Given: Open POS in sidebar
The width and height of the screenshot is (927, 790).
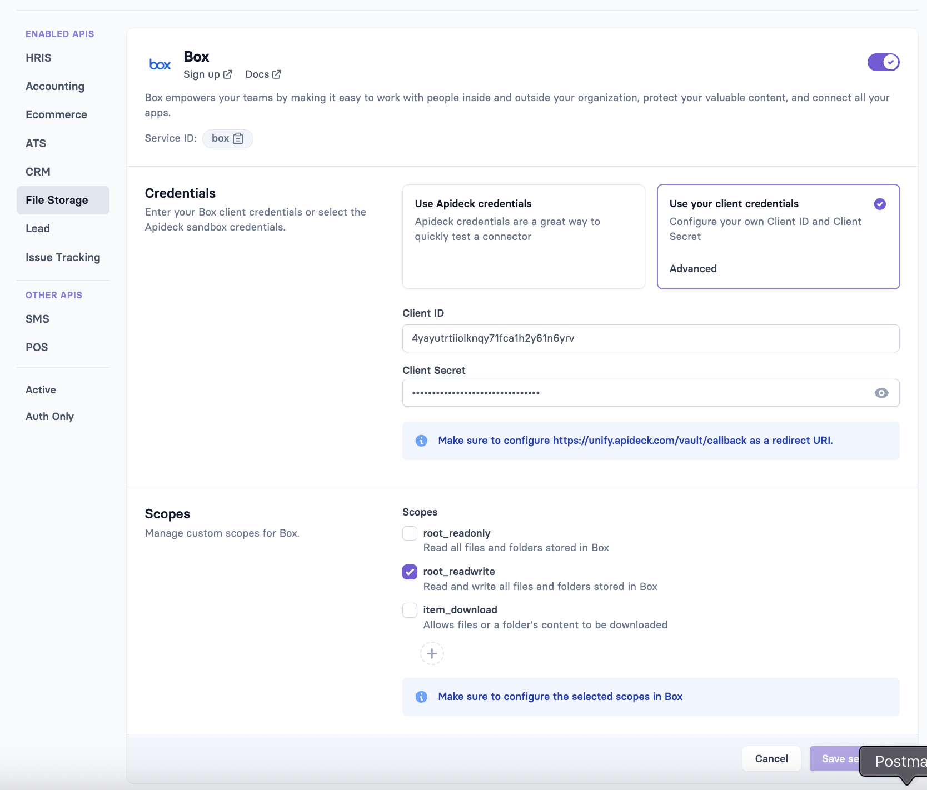Looking at the screenshot, I should point(37,347).
